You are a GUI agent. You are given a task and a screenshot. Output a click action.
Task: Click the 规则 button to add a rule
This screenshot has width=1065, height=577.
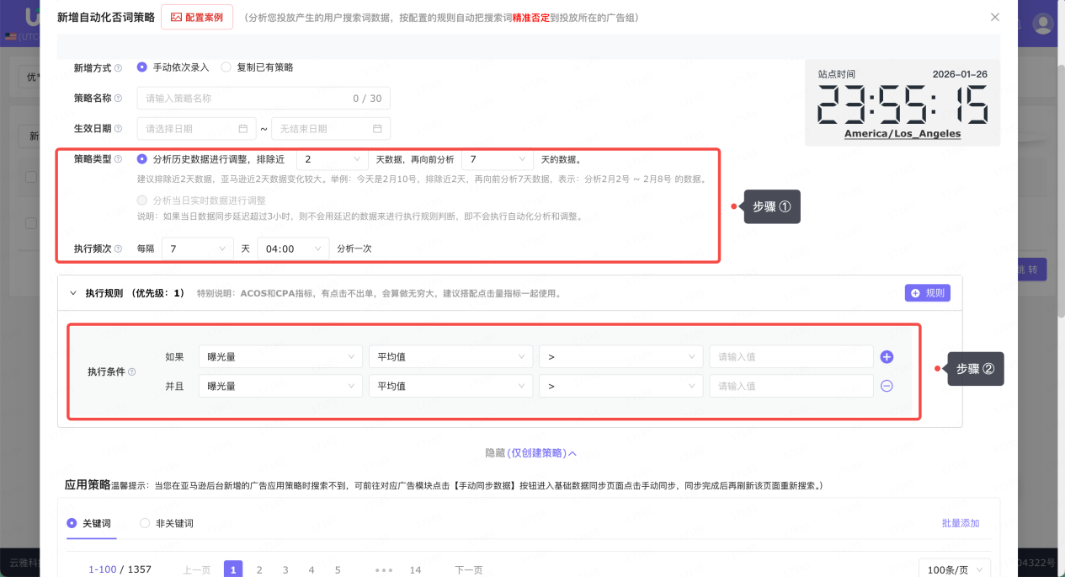[927, 292]
